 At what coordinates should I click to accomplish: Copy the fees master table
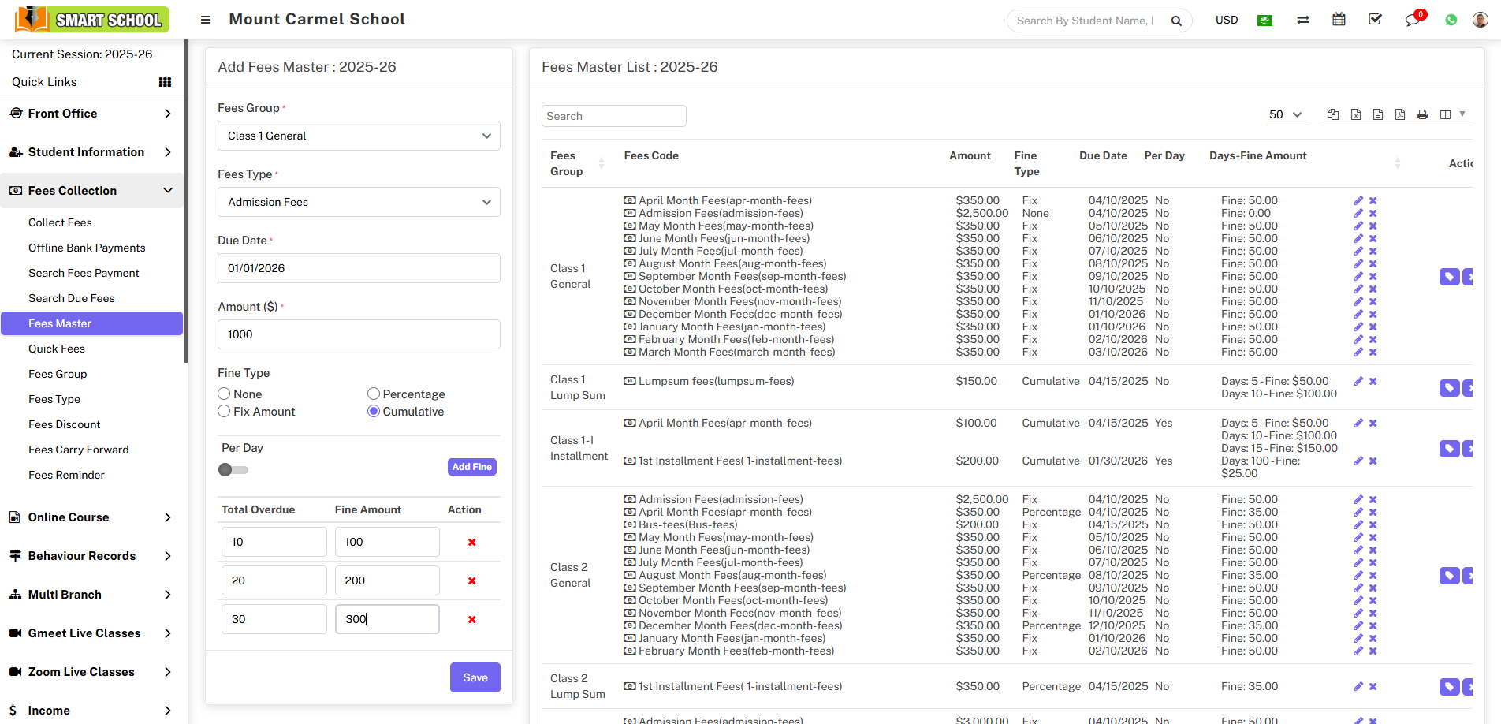(x=1333, y=114)
